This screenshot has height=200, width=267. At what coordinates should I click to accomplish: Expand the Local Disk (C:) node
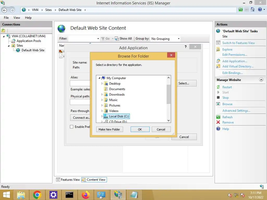[102, 116]
